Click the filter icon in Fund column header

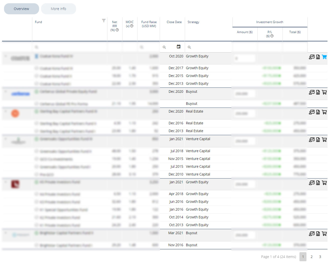click(104, 21)
